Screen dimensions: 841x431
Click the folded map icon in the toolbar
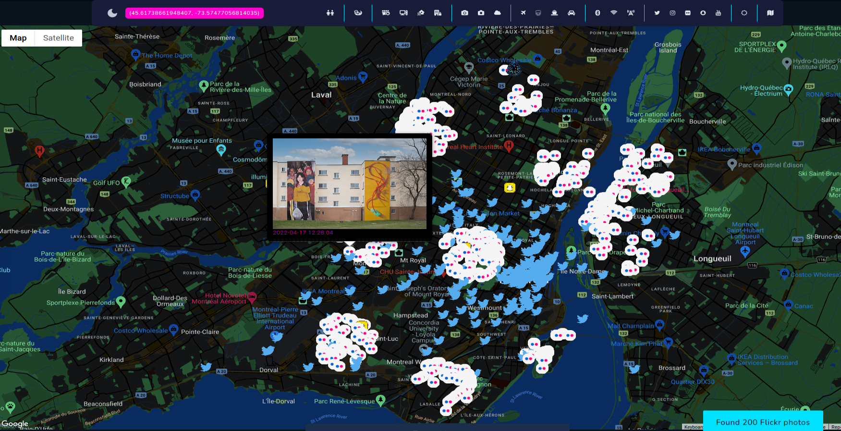click(x=770, y=13)
